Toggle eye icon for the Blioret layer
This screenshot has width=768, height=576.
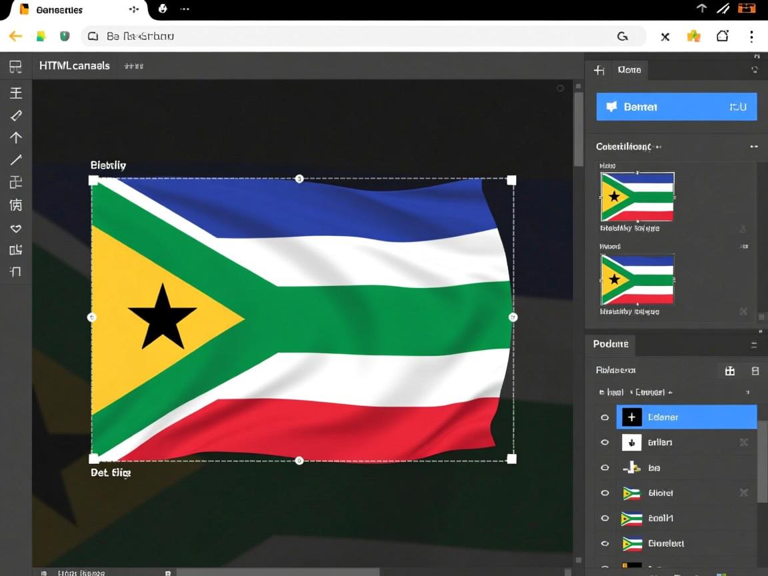[605, 493]
